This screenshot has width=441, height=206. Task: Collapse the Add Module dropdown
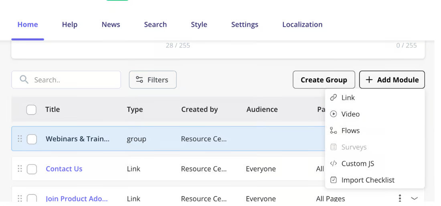(x=392, y=80)
